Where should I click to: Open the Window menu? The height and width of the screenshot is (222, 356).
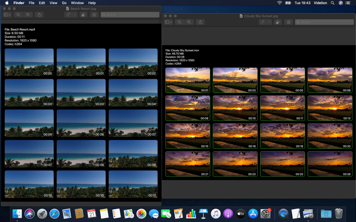click(77, 3)
